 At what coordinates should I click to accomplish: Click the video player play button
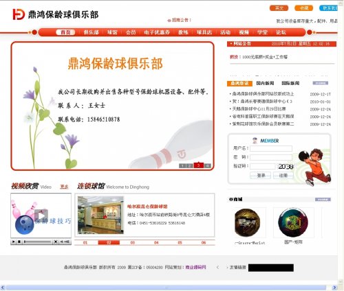14,242
